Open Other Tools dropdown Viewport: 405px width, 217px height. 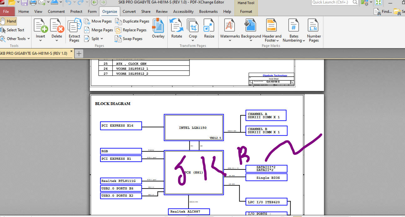[x=15, y=39]
